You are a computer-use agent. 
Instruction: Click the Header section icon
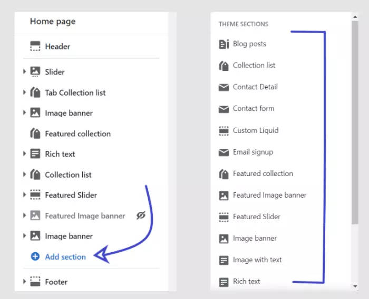pos(35,46)
